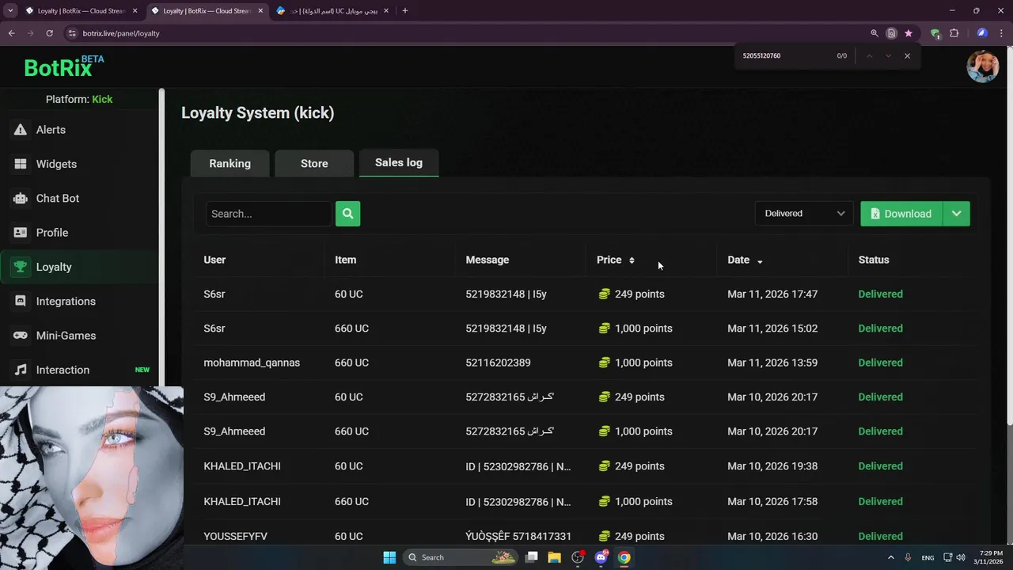Screen dimensions: 1013x570
Task: Click the Item column header
Action: pos(345,260)
